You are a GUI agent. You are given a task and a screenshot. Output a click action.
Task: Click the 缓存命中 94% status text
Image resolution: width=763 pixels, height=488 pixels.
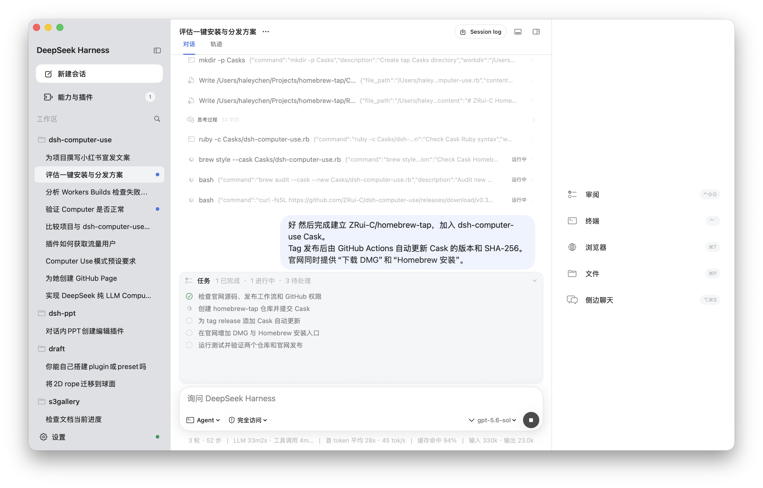point(437,441)
